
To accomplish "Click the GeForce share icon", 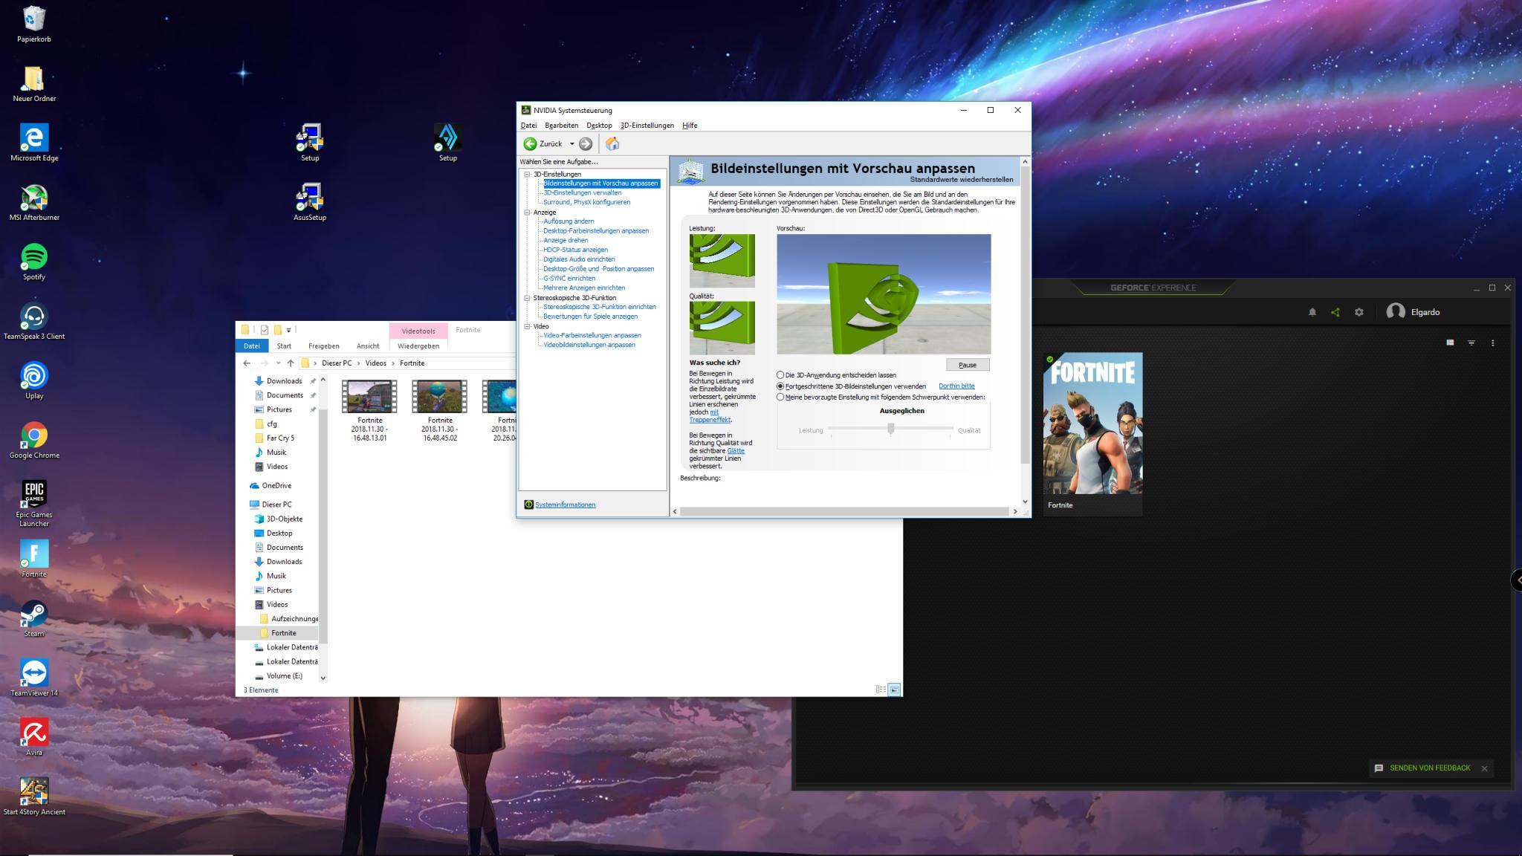I will pyautogui.click(x=1335, y=312).
